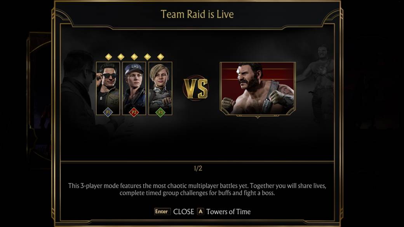Viewport: 404px width, 227px height.
Task: Click the 1/2 page indicator
Action: pos(198,168)
